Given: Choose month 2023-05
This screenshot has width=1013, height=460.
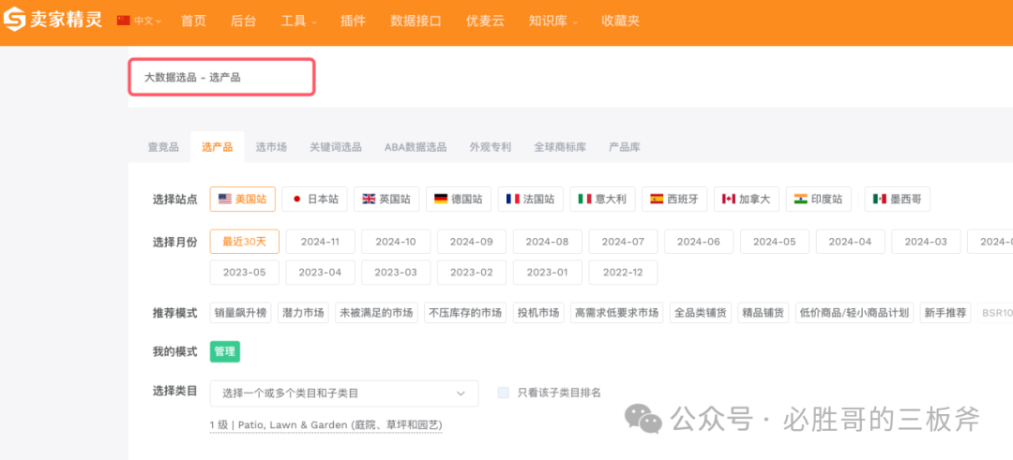Looking at the screenshot, I should (245, 273).
